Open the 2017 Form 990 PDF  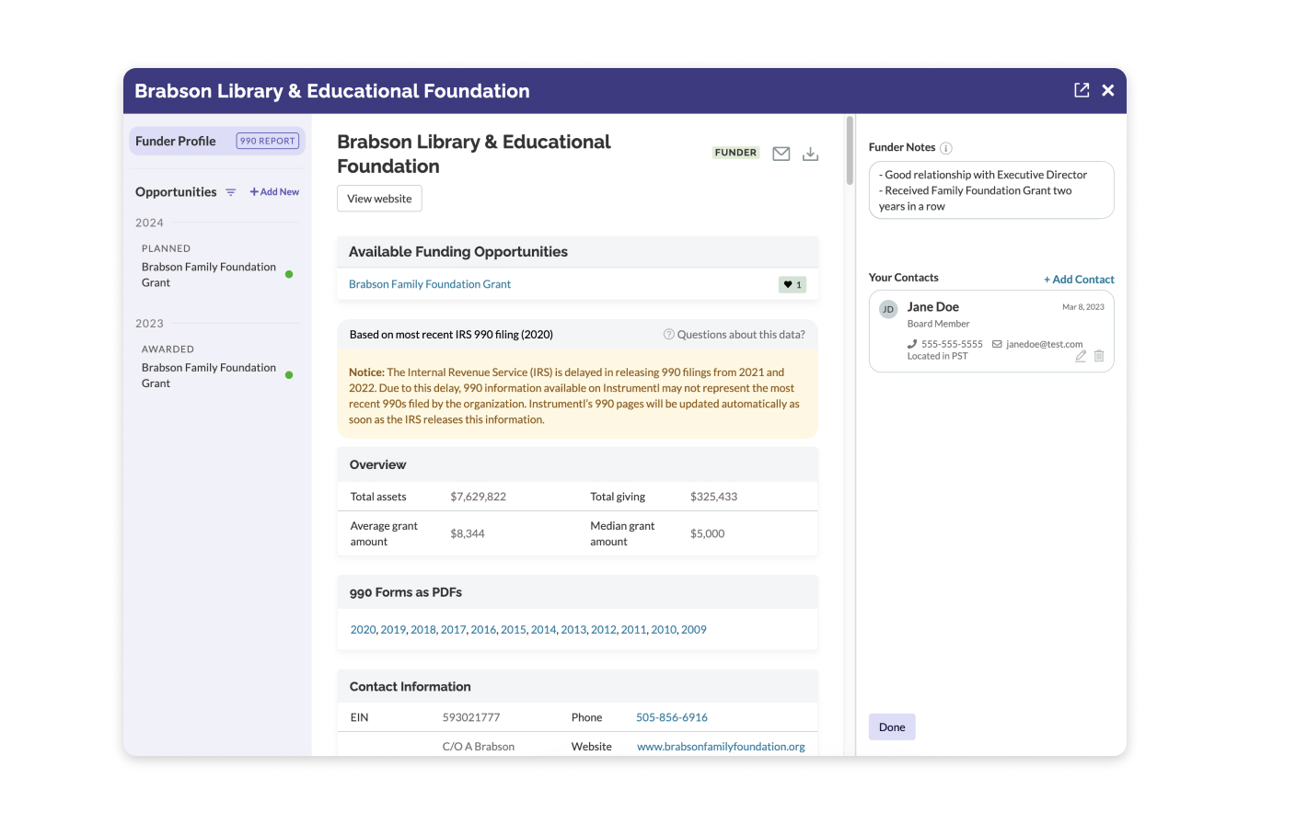tap(453, 630)
